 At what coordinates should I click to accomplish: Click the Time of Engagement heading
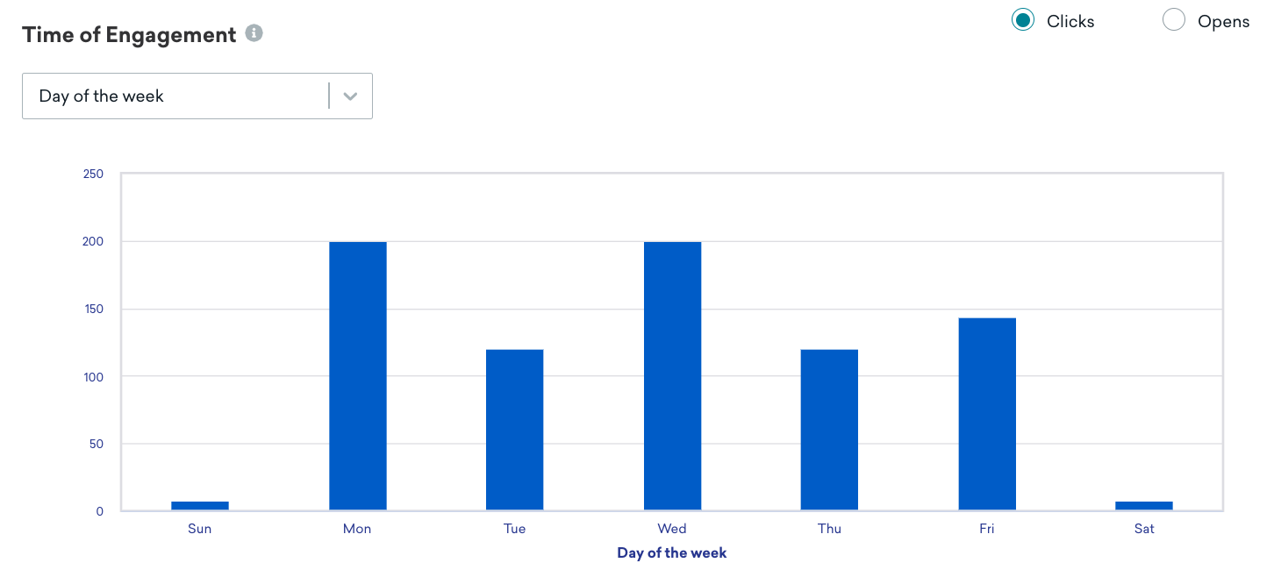(x=129, y=35)
